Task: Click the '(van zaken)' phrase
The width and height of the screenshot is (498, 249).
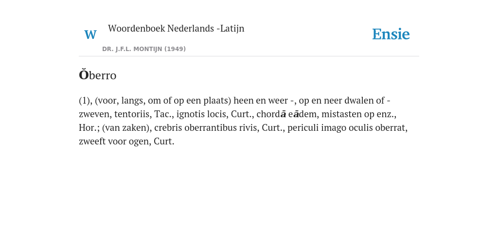Action: click(x=127, y=128)
